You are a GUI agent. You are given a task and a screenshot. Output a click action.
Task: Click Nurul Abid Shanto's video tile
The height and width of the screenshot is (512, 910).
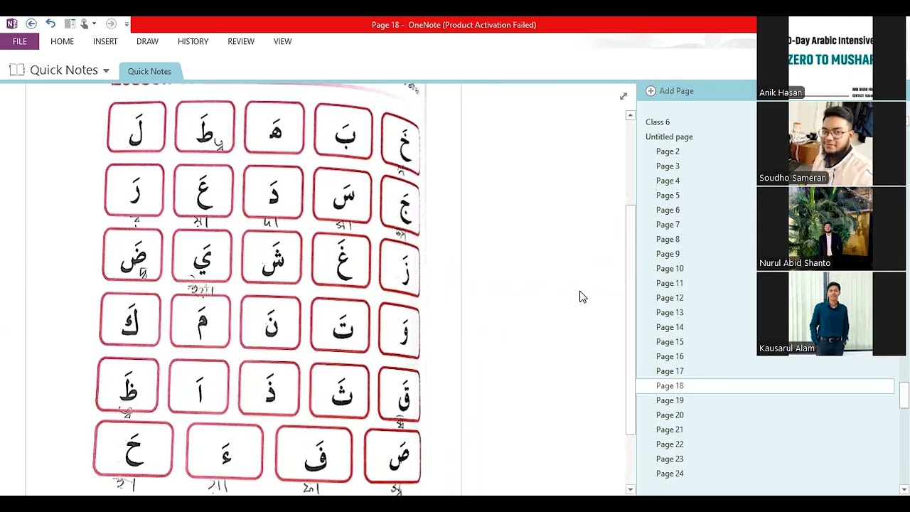pos(831,228)
